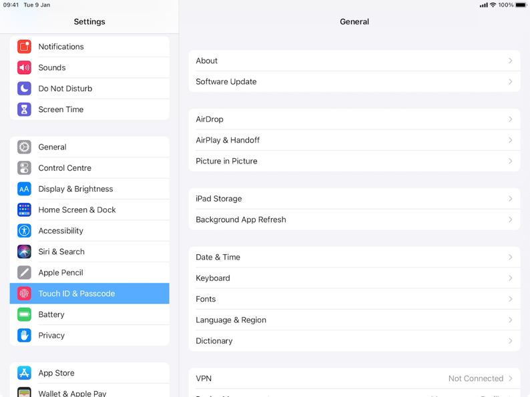Screen dimensions: 530x397
Task: Select Touch ID & Passcode row
Action: click(x=89, y=294)
